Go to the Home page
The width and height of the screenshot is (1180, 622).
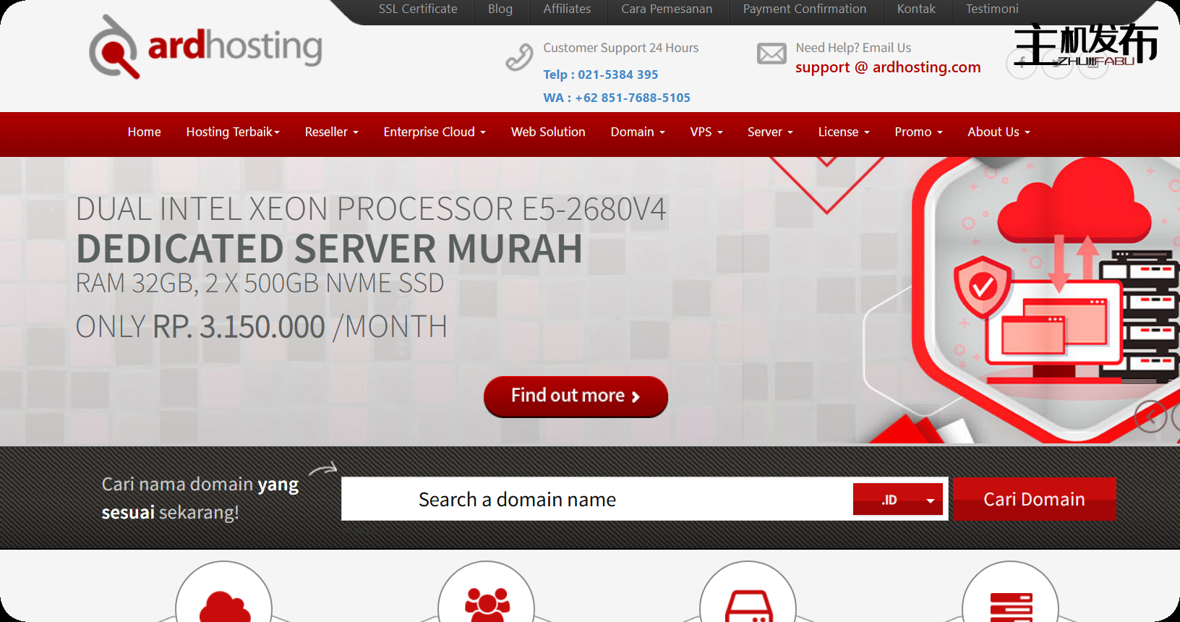click(x=144, y=132)
